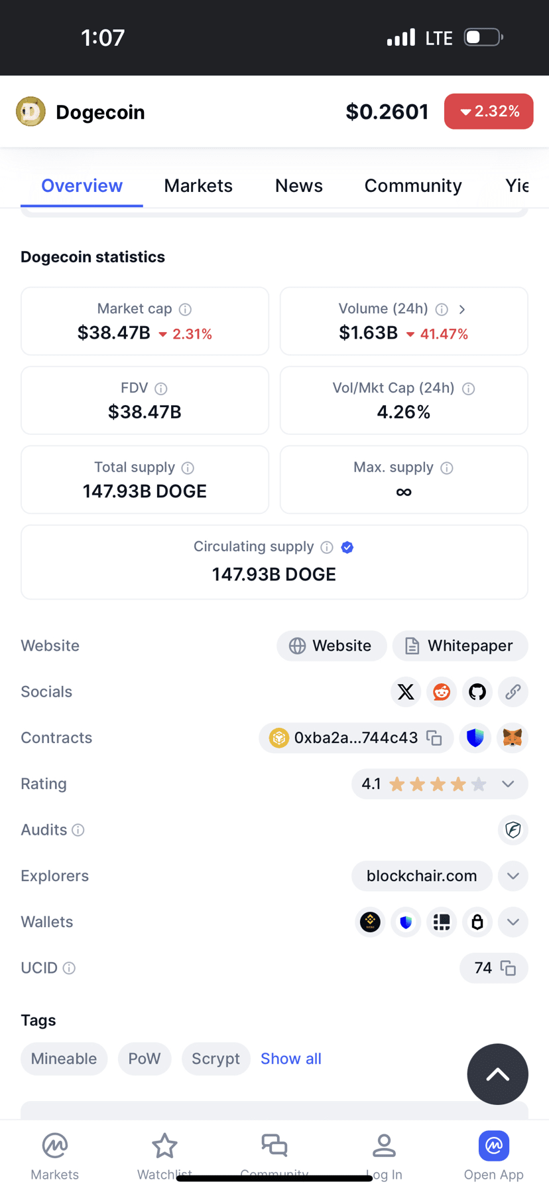549x1192 pixels.
Task: Switch to the Community tab
Action: pos(412,186)
